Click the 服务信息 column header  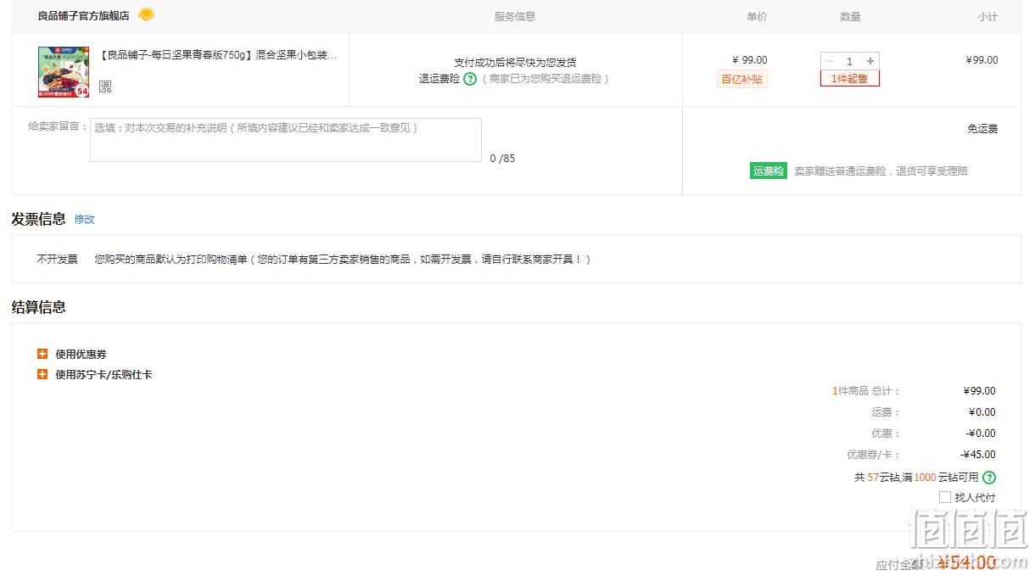[x=515, y=17]
